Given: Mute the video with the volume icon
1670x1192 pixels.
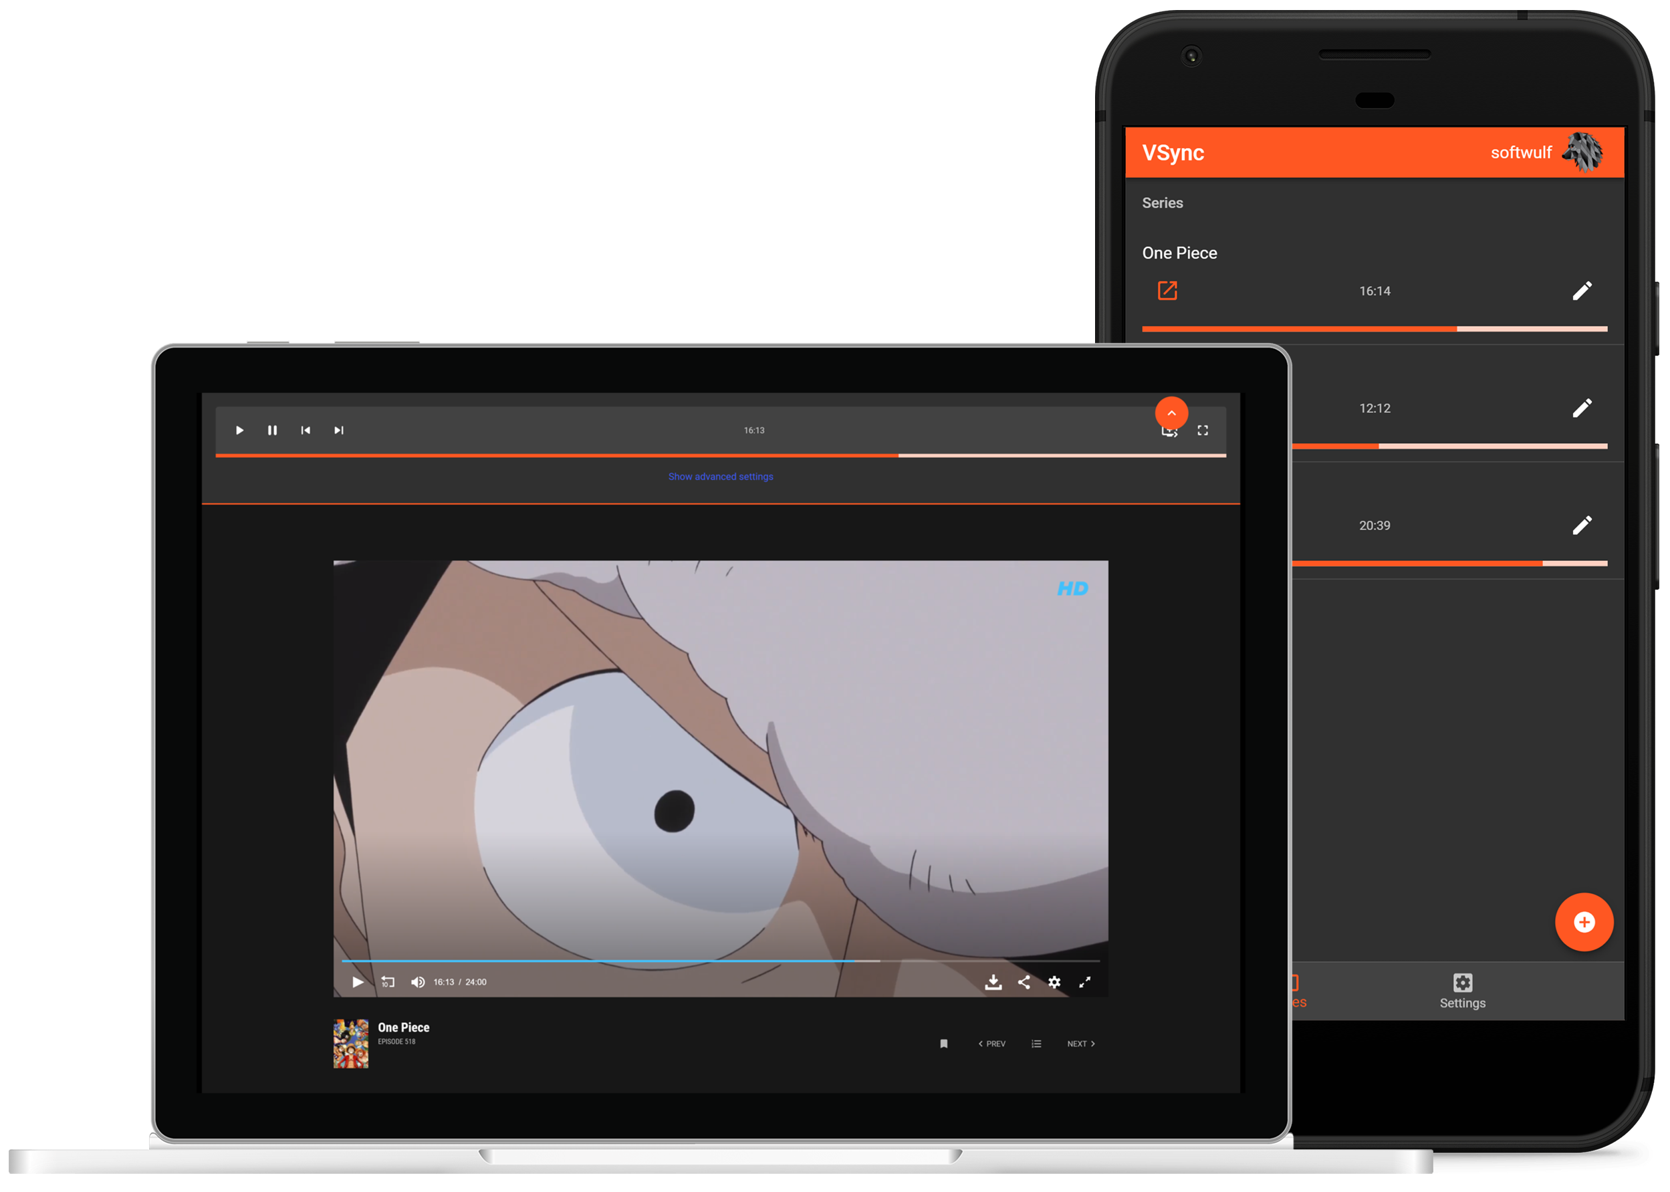Looking at the screenshot, I should (418, 982).
